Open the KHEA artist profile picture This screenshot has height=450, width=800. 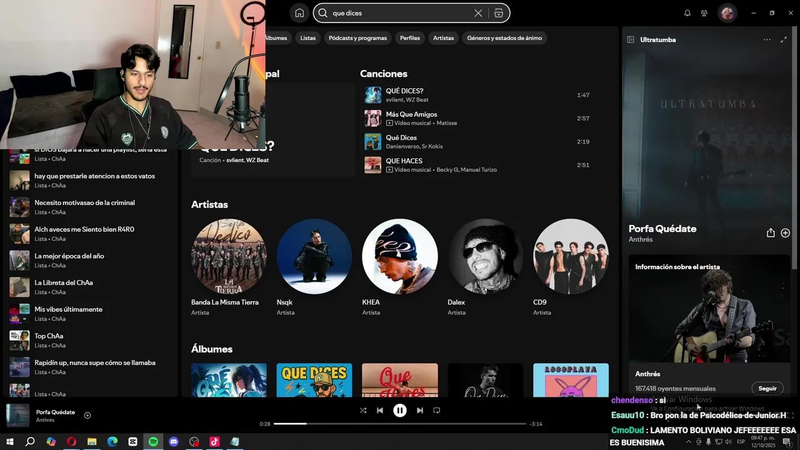[400, 256]
